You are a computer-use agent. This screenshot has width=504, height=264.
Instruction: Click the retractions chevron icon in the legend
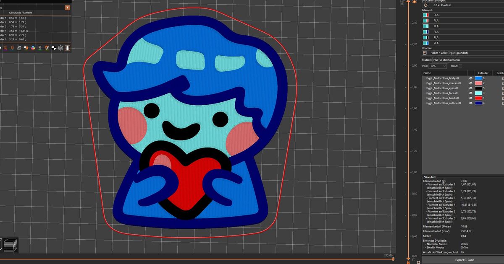[x=5, y=48]
